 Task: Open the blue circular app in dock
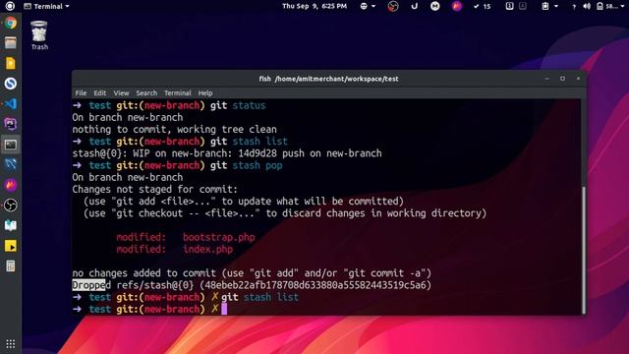(x=11, y=84)
